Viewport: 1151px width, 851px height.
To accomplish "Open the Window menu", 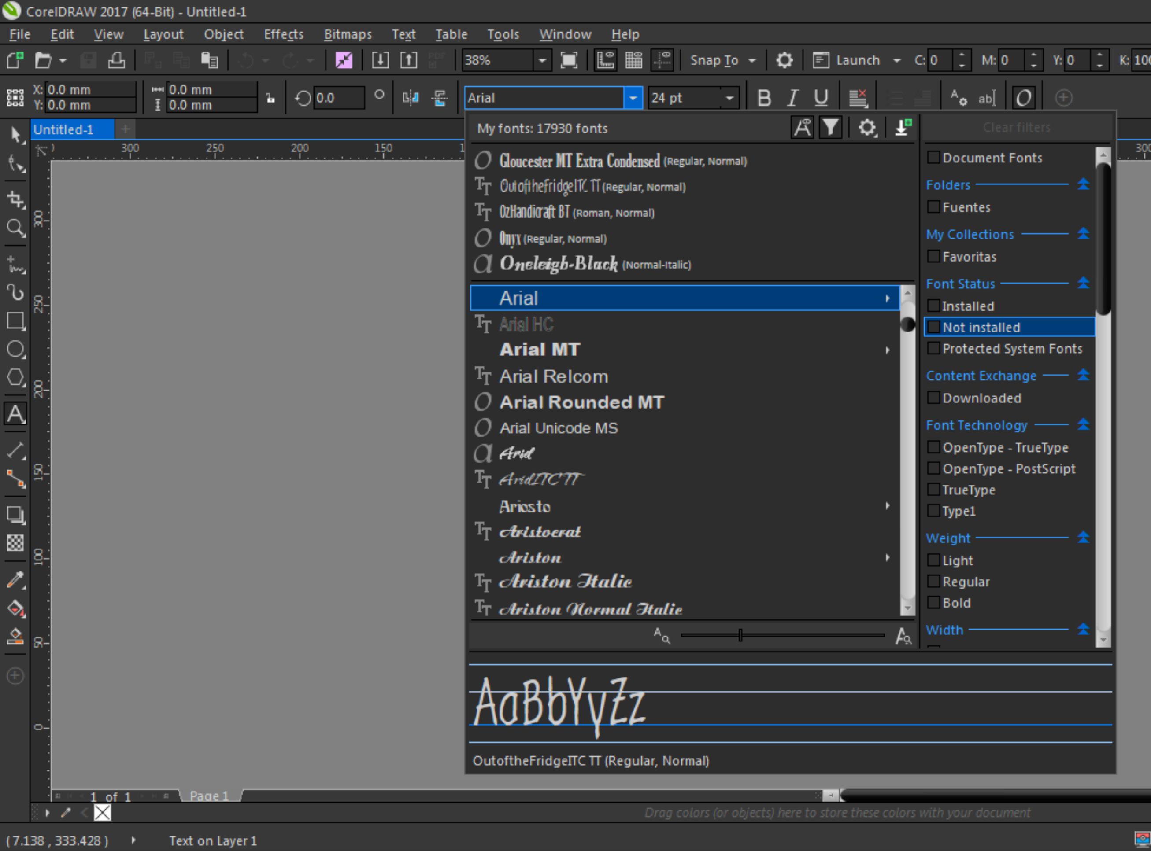I will [x=565, y=34].
